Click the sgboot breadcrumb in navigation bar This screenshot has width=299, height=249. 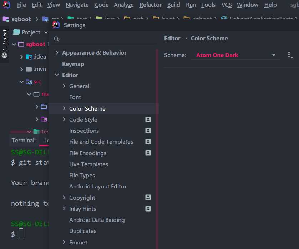click(x=21, y=19)
